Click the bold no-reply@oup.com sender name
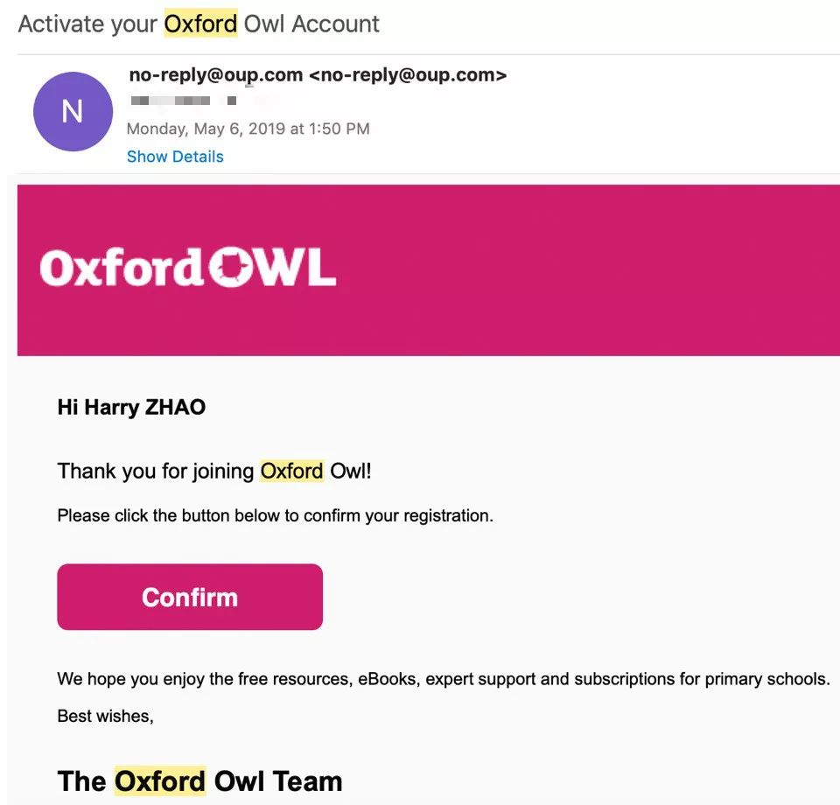Screen dimensions: 840x805 click(215, 75)
